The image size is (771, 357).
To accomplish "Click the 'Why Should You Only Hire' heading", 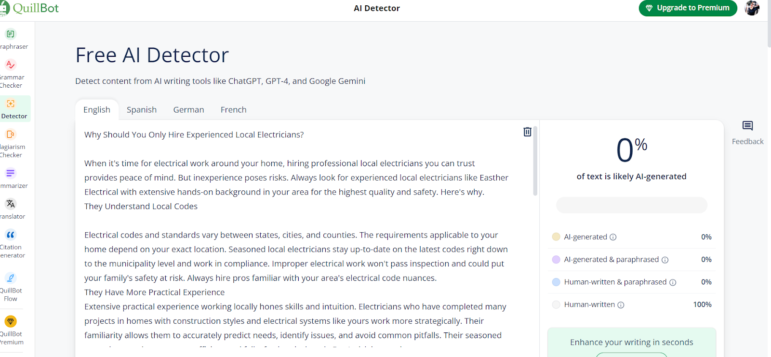I will 194,135.
